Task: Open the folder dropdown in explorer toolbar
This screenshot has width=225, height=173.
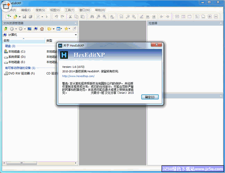Action: [53, 29]
